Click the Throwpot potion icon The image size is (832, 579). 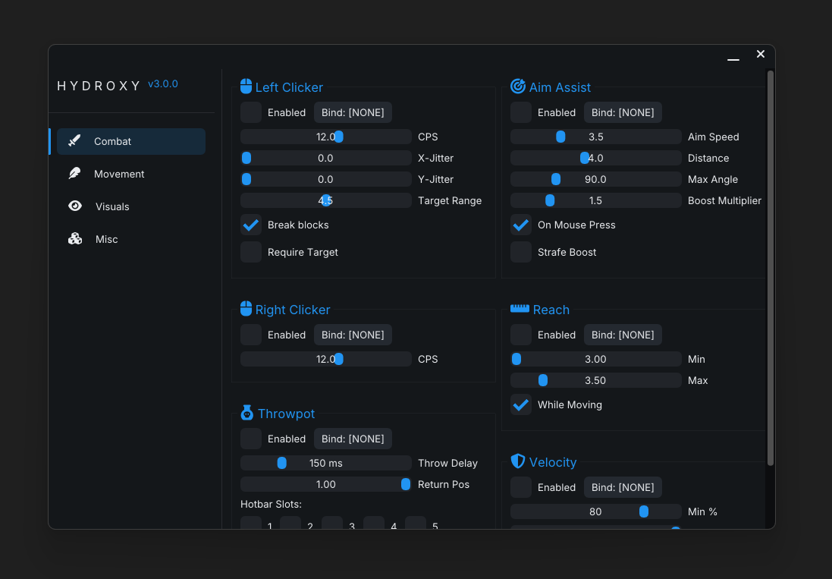(x=246, y=412)
